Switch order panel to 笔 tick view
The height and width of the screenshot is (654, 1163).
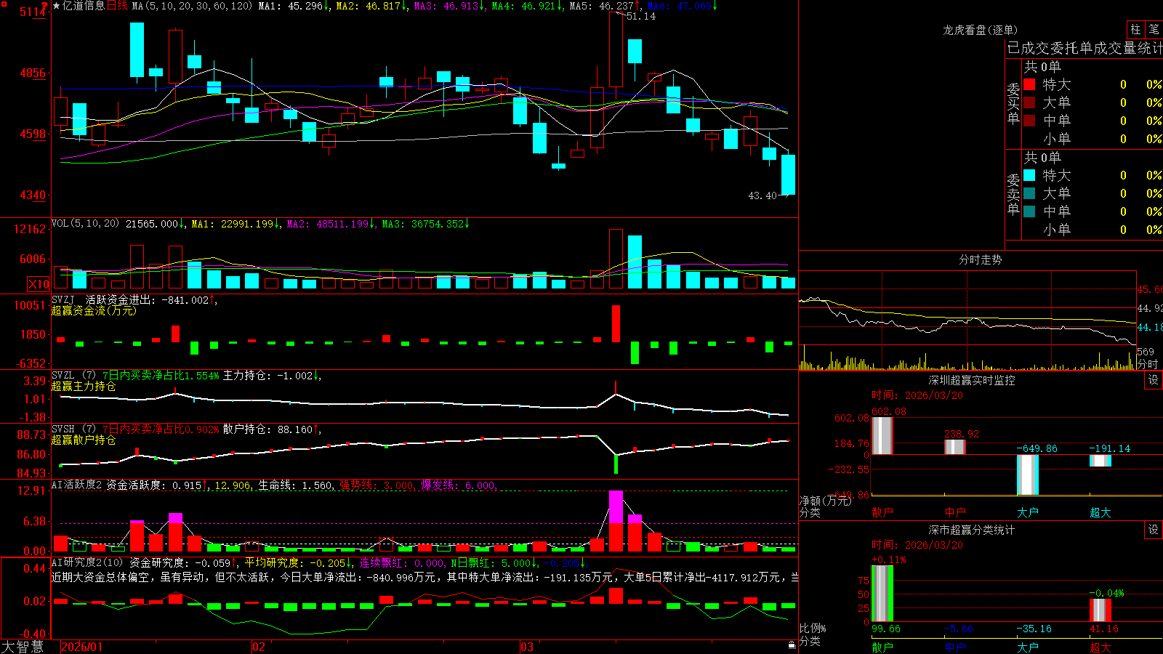(1154, 30)
